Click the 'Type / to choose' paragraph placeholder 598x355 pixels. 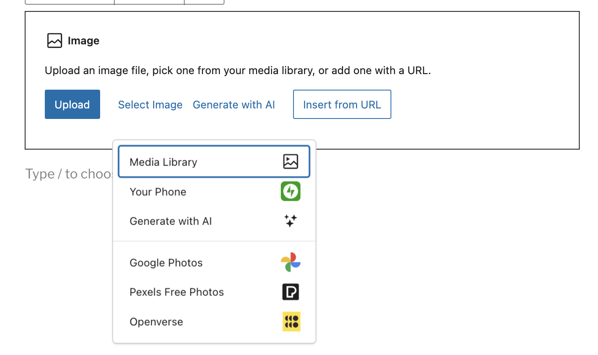click(69, 174)
